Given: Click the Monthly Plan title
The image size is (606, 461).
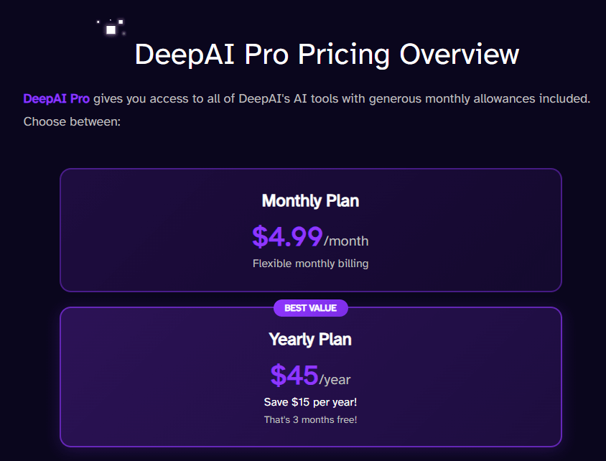Looking at the screenshot, I should [x=311, y=201].
